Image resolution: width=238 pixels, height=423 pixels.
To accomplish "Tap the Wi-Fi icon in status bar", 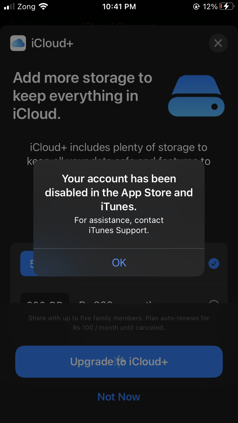I will click(x=43, y=7).
